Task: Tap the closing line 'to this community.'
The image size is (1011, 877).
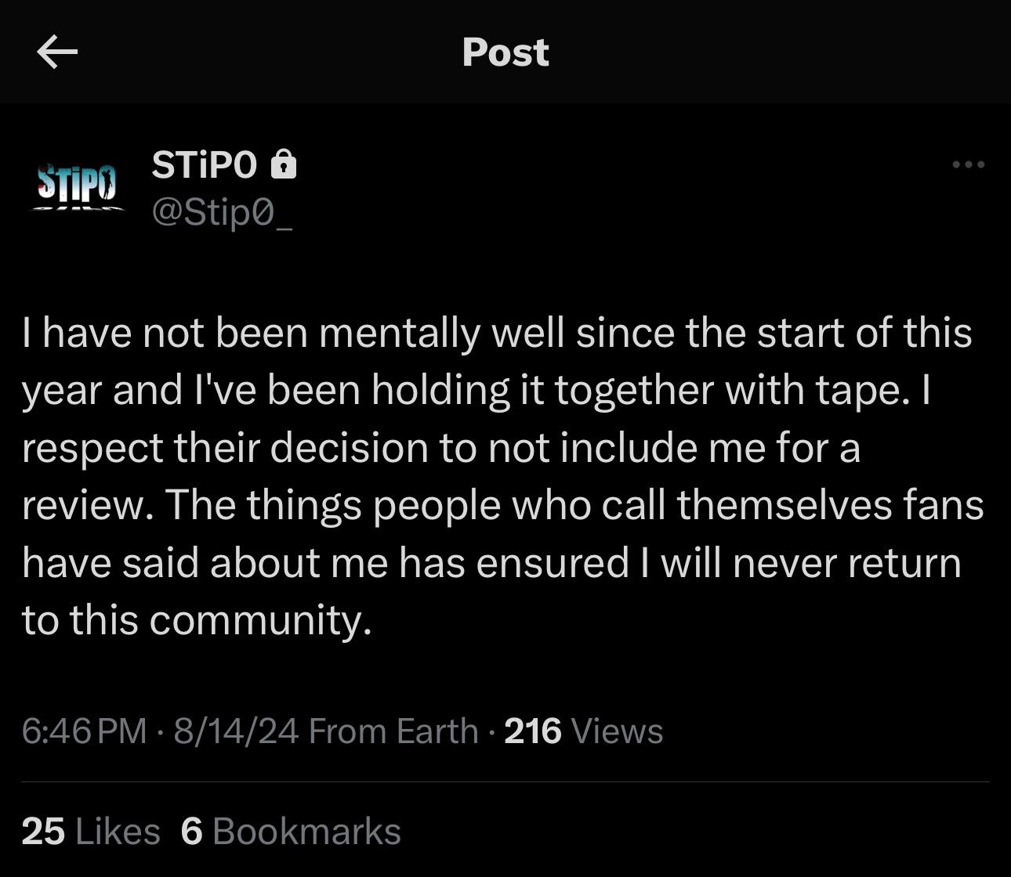Action: click(197, 620)
